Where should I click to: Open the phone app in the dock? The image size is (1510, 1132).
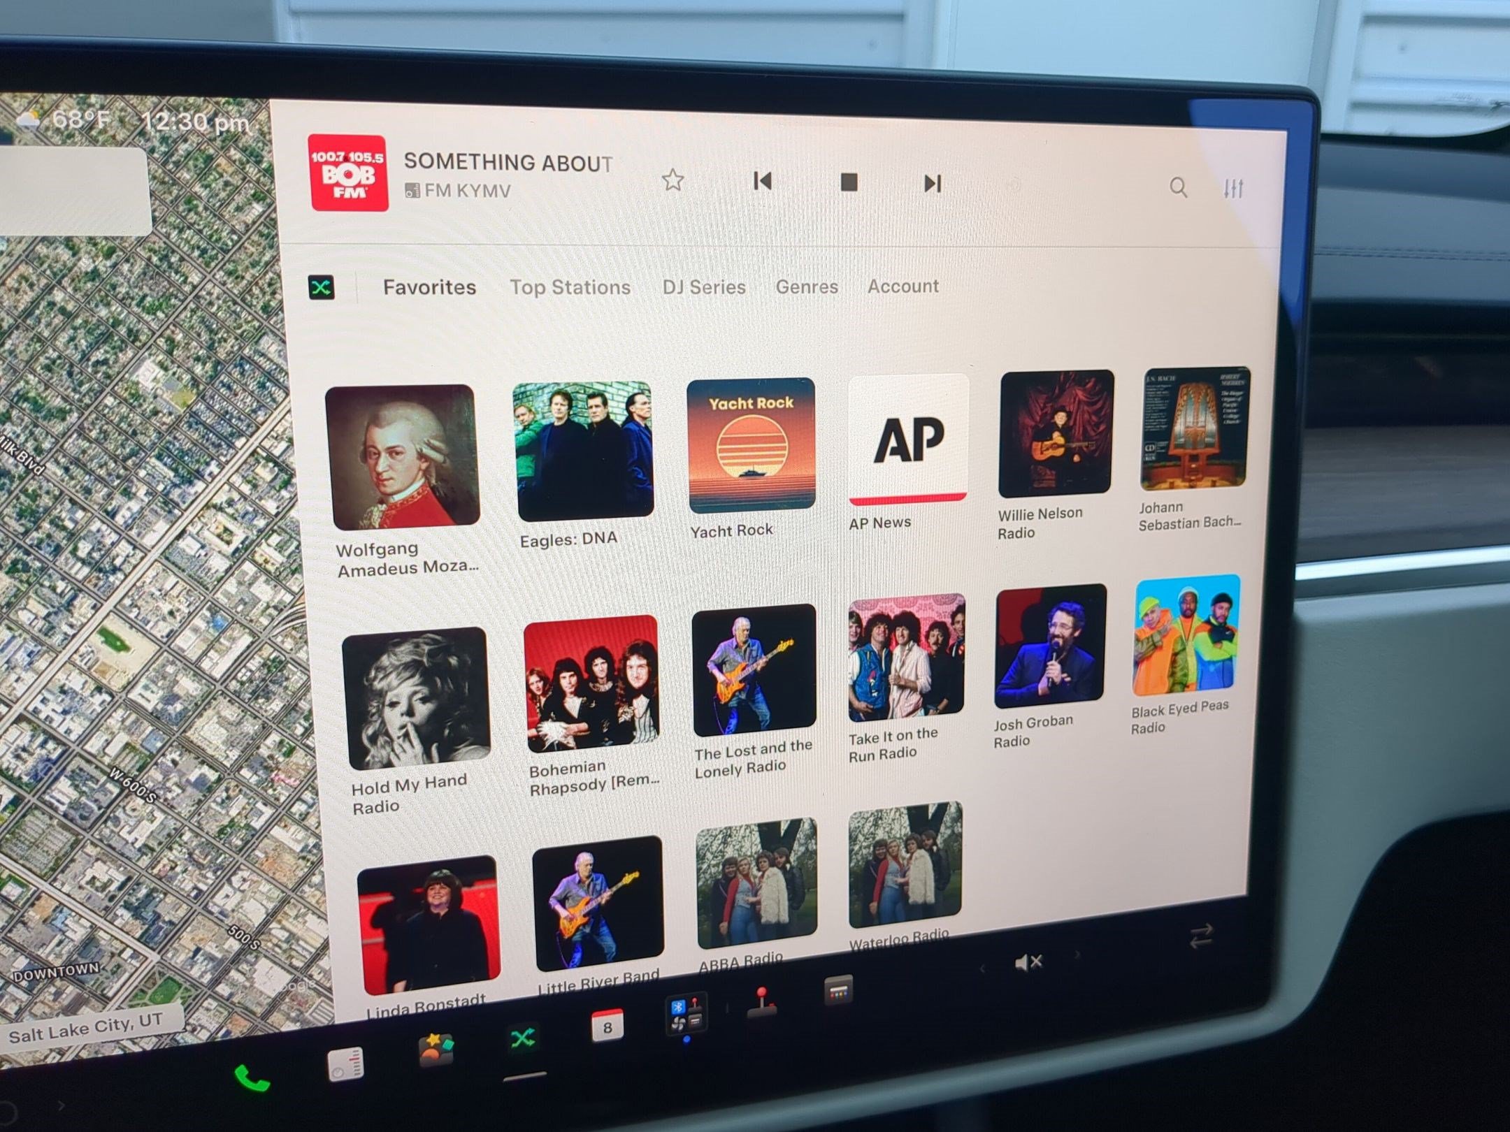tap(252, 1077)
